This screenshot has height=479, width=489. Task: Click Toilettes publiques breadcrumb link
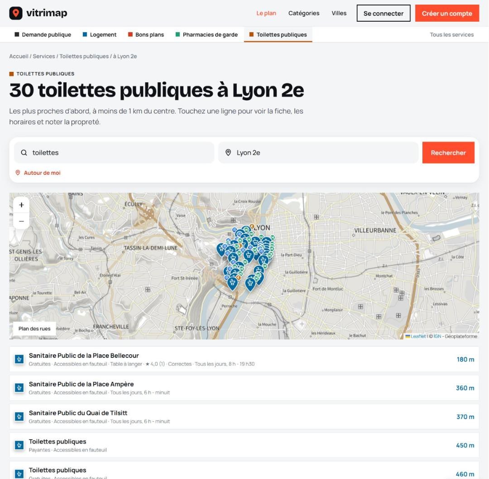coord(84,56)
